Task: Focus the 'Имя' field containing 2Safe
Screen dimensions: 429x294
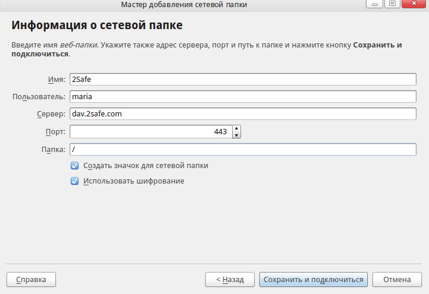Action: click(x=243, y=79)
